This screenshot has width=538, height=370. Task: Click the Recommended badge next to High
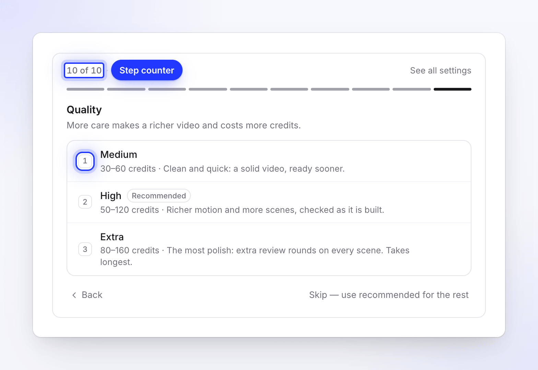click(x=159, y=196)
